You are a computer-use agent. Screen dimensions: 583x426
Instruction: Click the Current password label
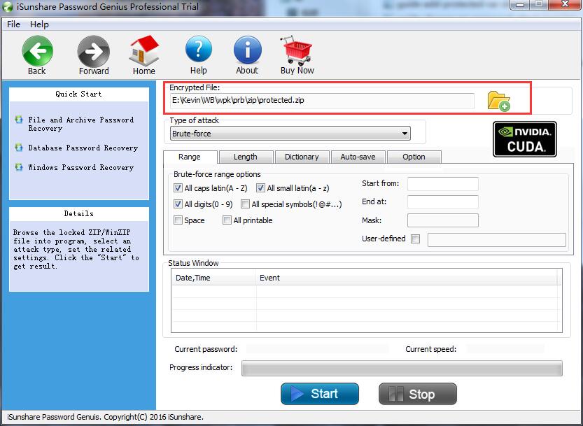206,349
